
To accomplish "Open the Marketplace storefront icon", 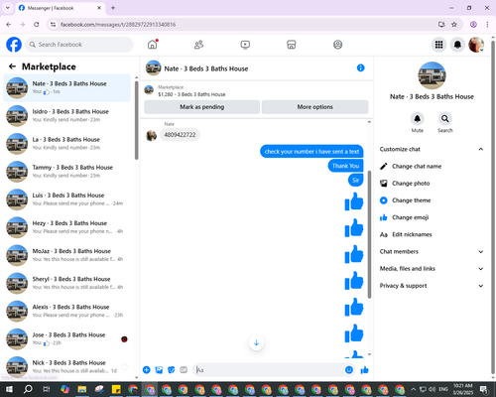I will (292, 45).
